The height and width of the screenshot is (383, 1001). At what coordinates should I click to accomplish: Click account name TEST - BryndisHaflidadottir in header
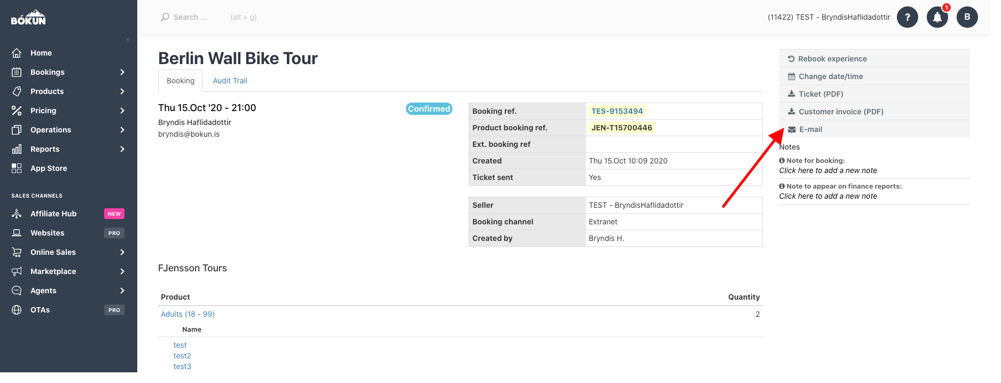tap(829, 17)
